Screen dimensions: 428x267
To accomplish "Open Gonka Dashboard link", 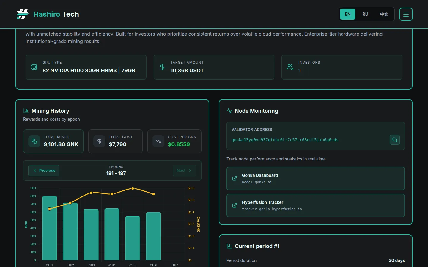I will pyautogui.click(x=316, y=178).
